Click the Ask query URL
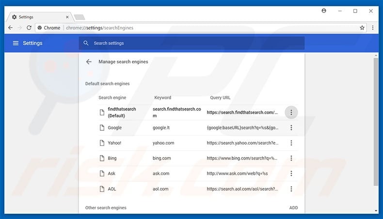 pos(237,173)
